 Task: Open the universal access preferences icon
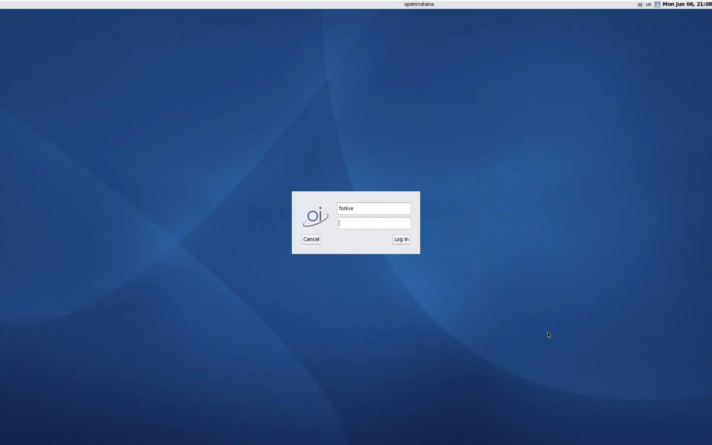657,4
